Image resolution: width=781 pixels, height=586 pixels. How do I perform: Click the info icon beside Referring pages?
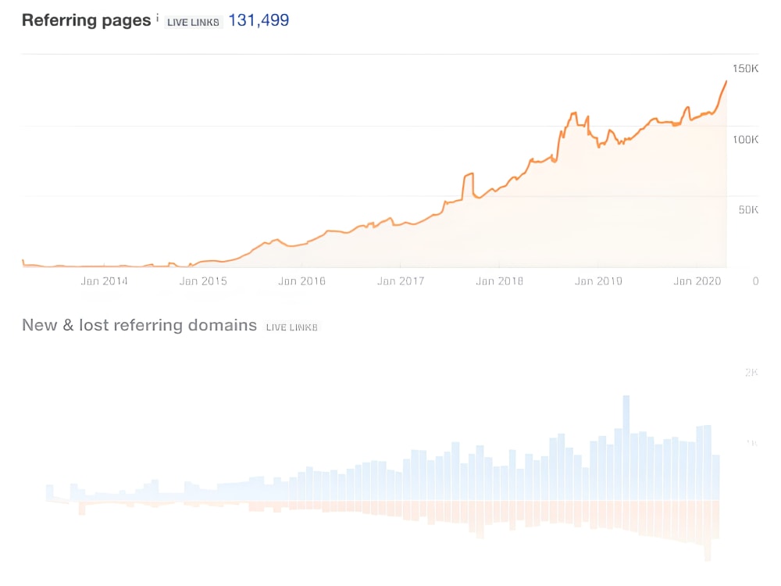tap(158, 17)
